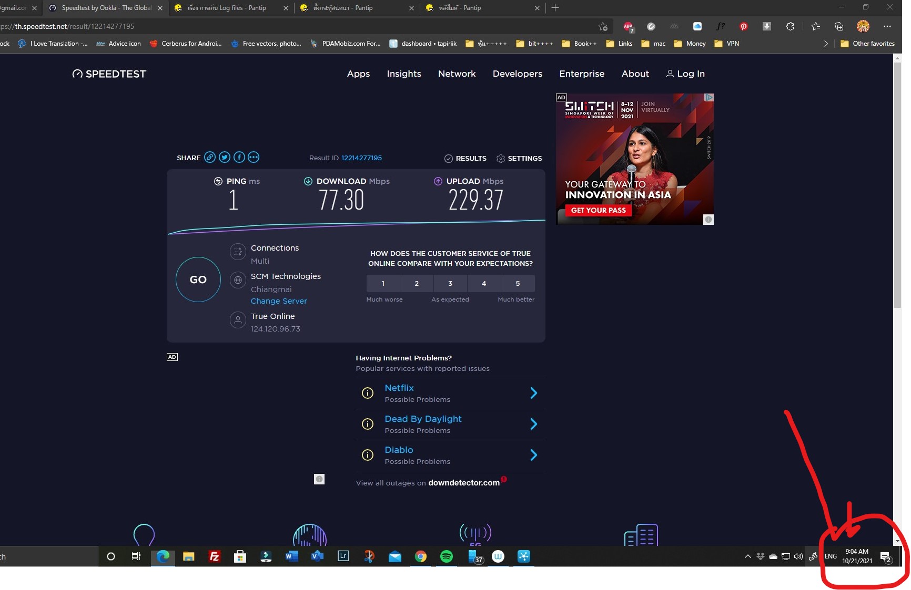Rate customer service as 3 (As expected)
Screen dimensions: 911x590
pos(450,283)
